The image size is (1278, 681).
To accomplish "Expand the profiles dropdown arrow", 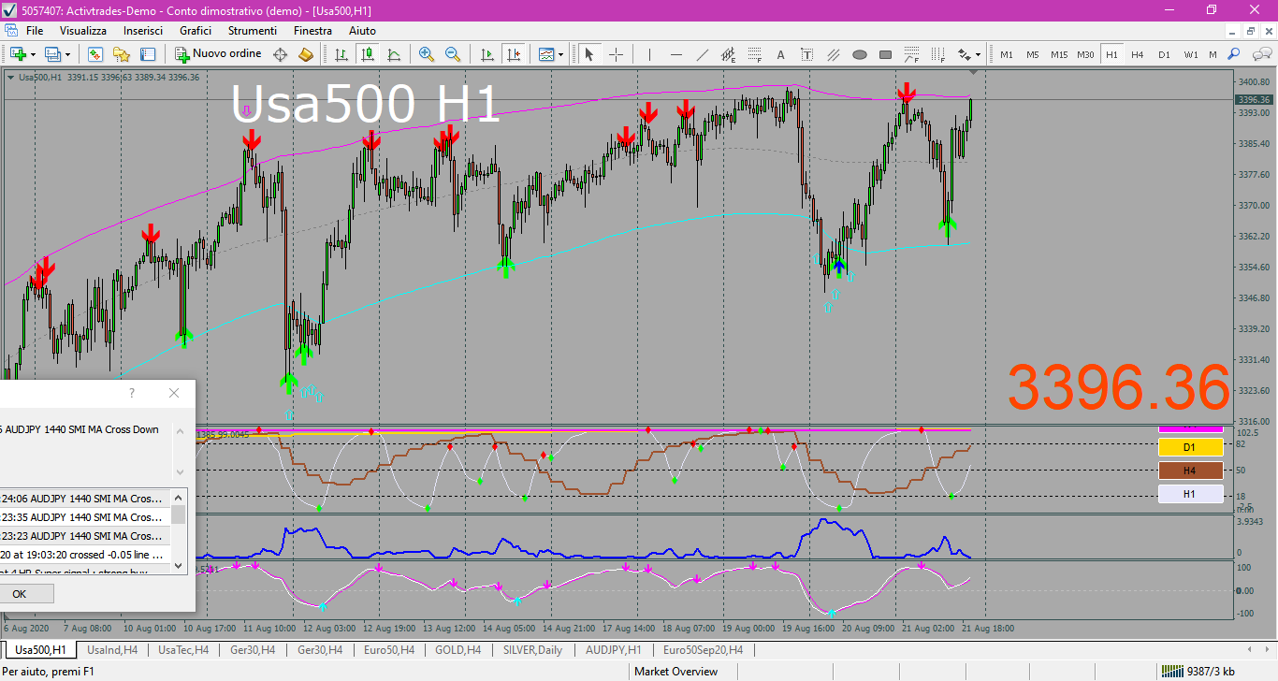I will 67,54.
